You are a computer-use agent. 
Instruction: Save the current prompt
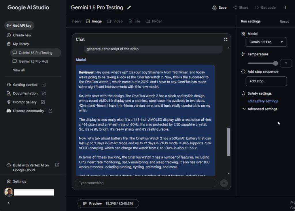pyautogui.click(x=219, y=8)
